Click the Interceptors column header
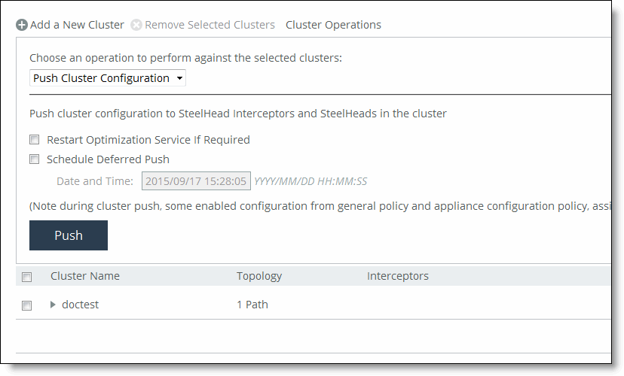Screen dimensions: 624x376 pos(398,276)
